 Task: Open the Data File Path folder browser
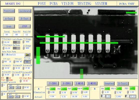pyautogui.click(x=27, y=55)
